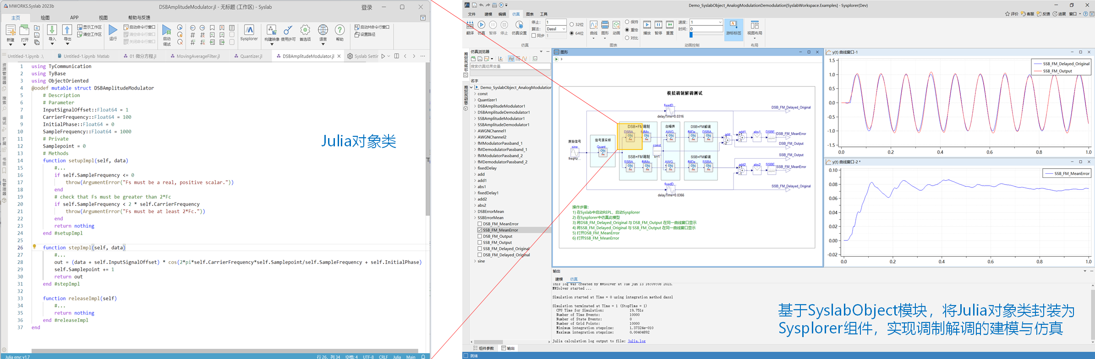Viewport: 1095px width, 359px height.
Task: Click the julia.log file link
Action: coord(636,341)
